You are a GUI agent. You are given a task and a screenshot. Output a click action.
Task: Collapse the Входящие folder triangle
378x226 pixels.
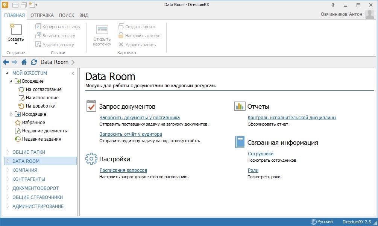pyautogui.click(x=11, y=81)
